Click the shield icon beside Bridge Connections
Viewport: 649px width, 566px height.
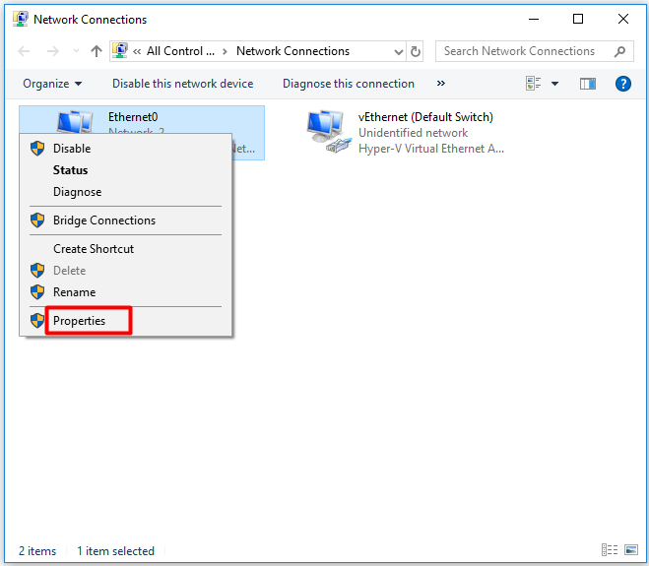coord(37,220)
